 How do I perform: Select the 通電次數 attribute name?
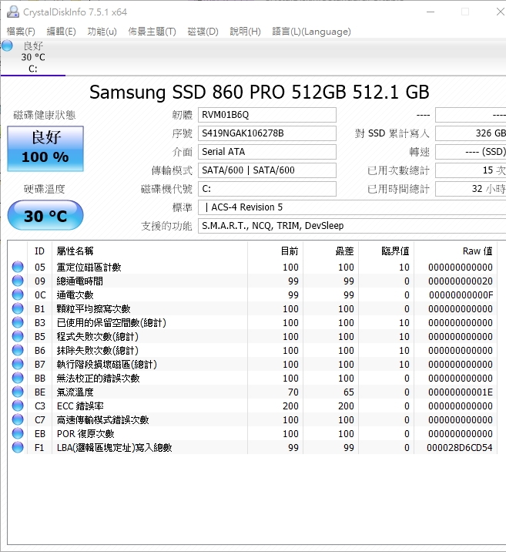pyautogui.click(x=75, y=295)
